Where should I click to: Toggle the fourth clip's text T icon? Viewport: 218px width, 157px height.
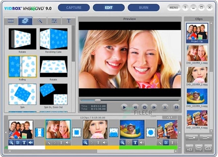click(135, 142)
